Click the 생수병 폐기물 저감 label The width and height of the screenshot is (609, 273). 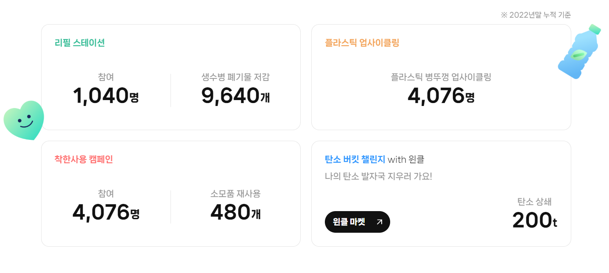[235, 77]
